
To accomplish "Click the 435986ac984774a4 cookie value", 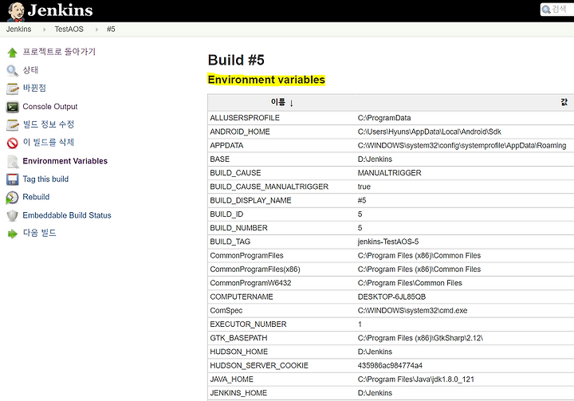I will pos(390,366).
